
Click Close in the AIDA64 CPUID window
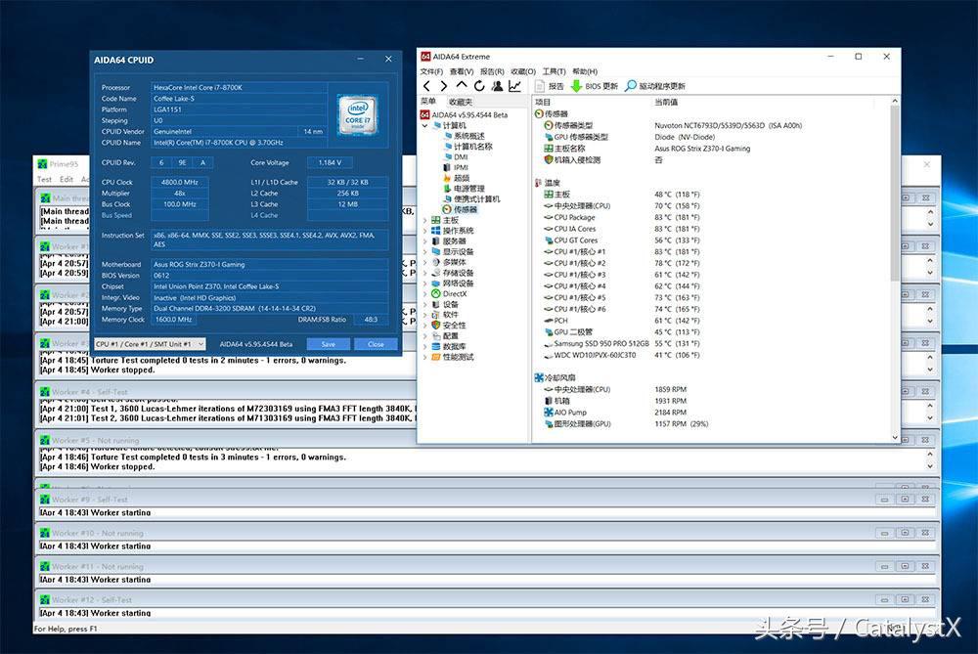376,344
